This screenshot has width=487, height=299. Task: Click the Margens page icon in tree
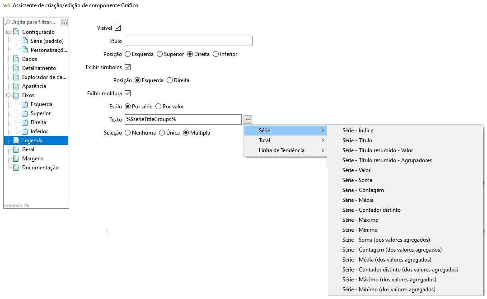click(16, 159)
